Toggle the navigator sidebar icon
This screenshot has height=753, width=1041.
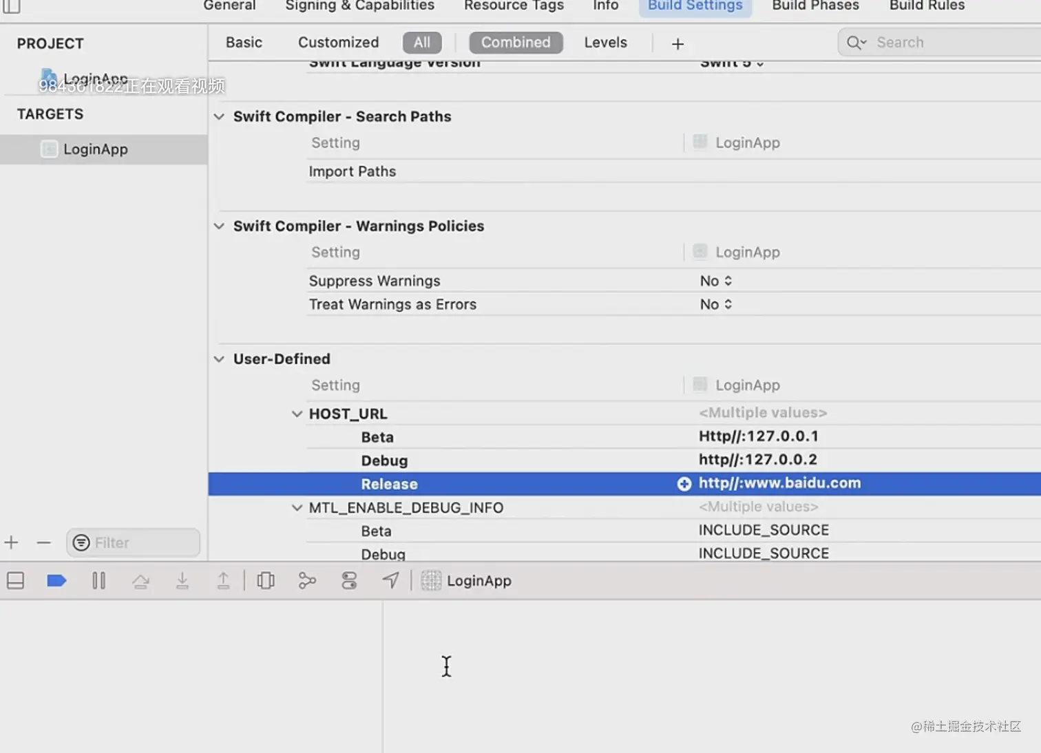12,6
